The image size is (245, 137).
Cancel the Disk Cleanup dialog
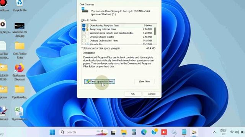tap(152, 94)
